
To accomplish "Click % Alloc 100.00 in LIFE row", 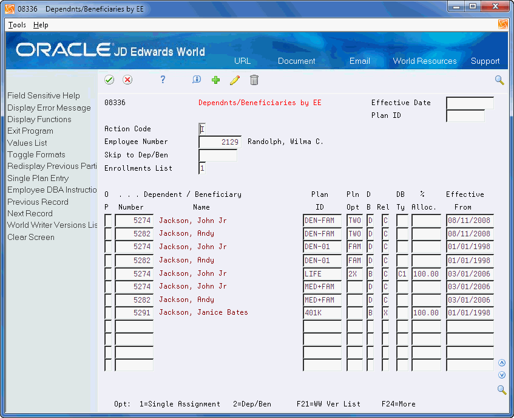I will [426, 273].
